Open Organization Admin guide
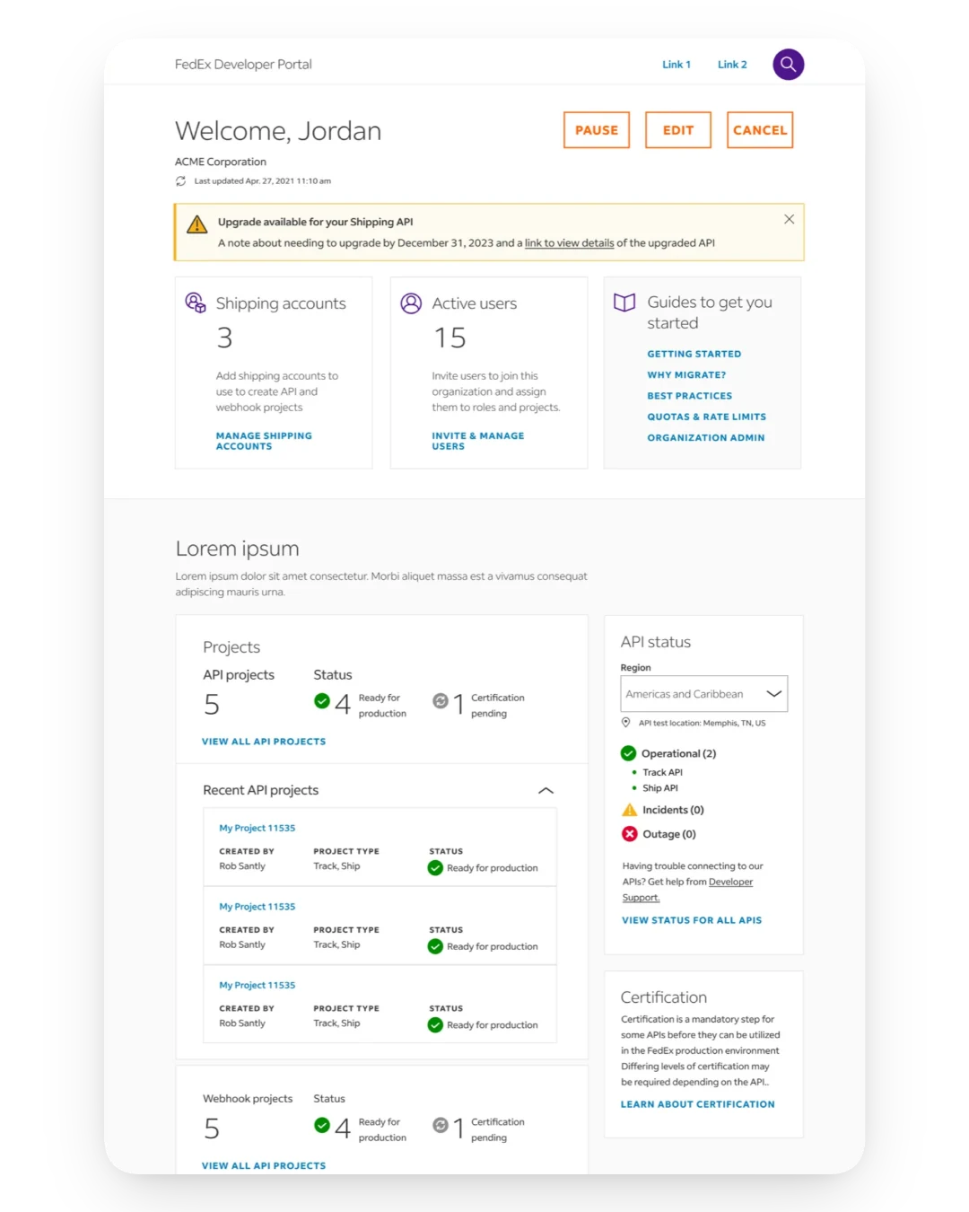 coord(706,438)
